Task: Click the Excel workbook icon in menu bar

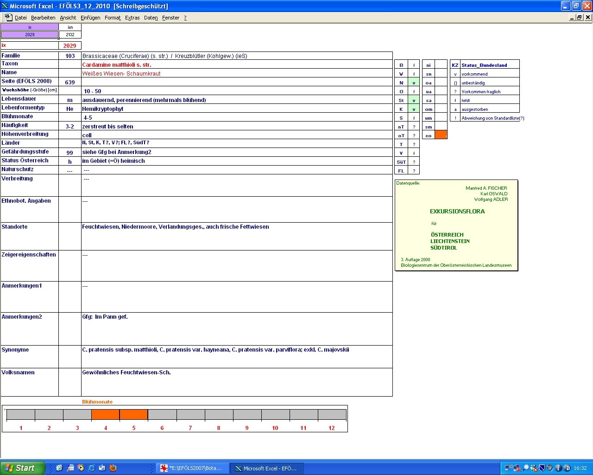Action: pos(8,17)
